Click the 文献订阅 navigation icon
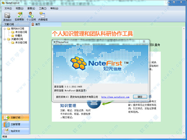 (6, 118)
